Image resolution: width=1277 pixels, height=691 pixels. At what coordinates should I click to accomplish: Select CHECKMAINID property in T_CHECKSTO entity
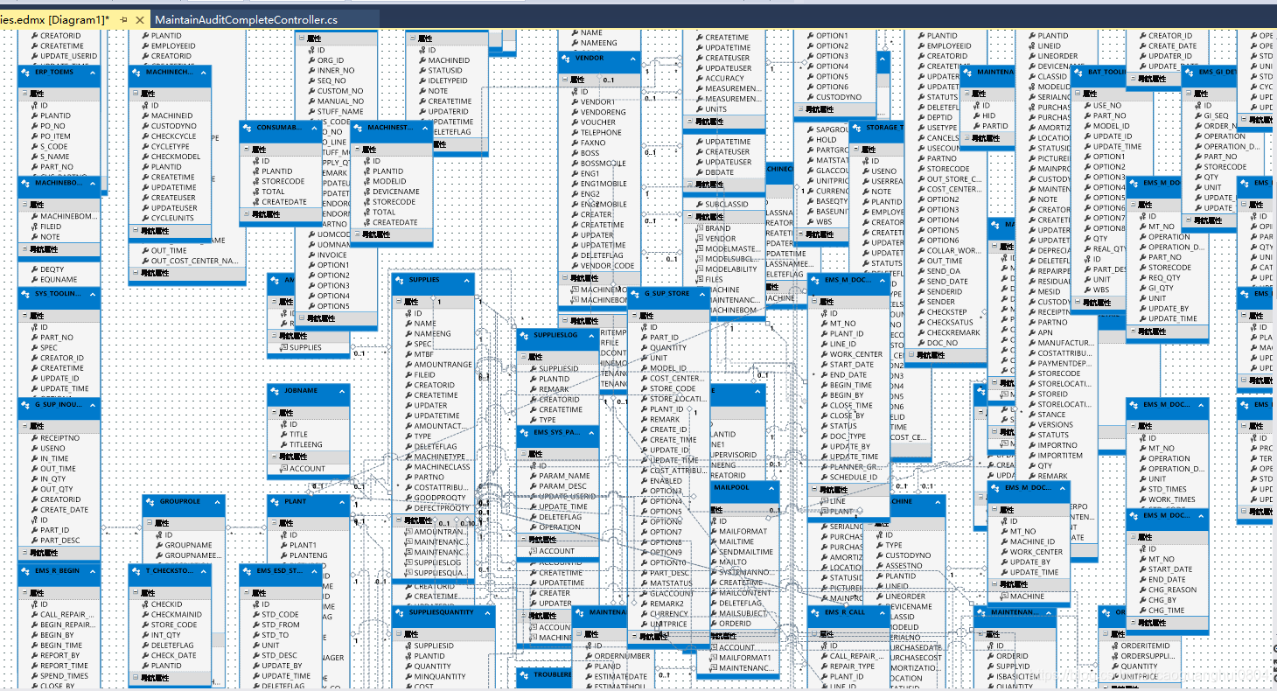pos(176,614)
